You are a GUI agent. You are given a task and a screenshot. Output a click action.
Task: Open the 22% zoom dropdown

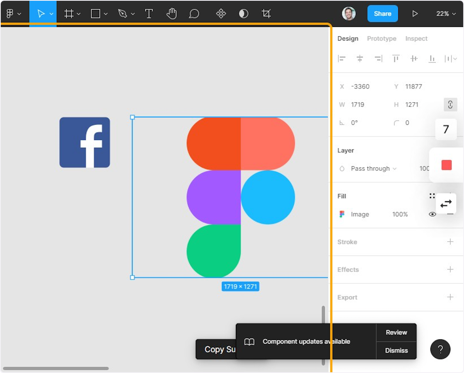(446, 14)
